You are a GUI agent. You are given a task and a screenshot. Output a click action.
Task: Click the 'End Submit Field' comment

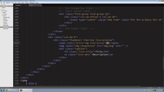click(76, 28)
